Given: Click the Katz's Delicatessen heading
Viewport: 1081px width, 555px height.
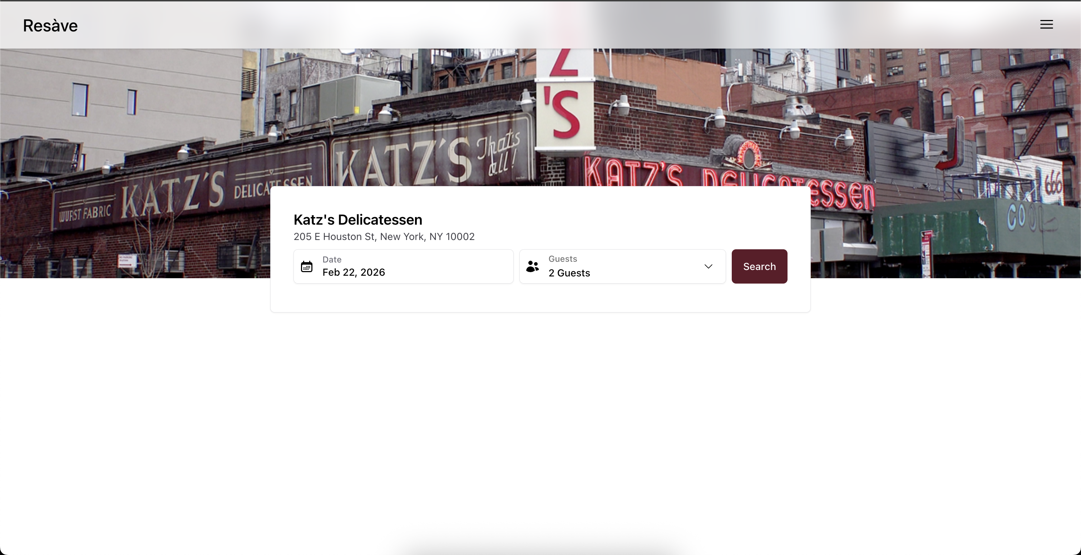Looking at the screenshot, I should coord(357,220).
